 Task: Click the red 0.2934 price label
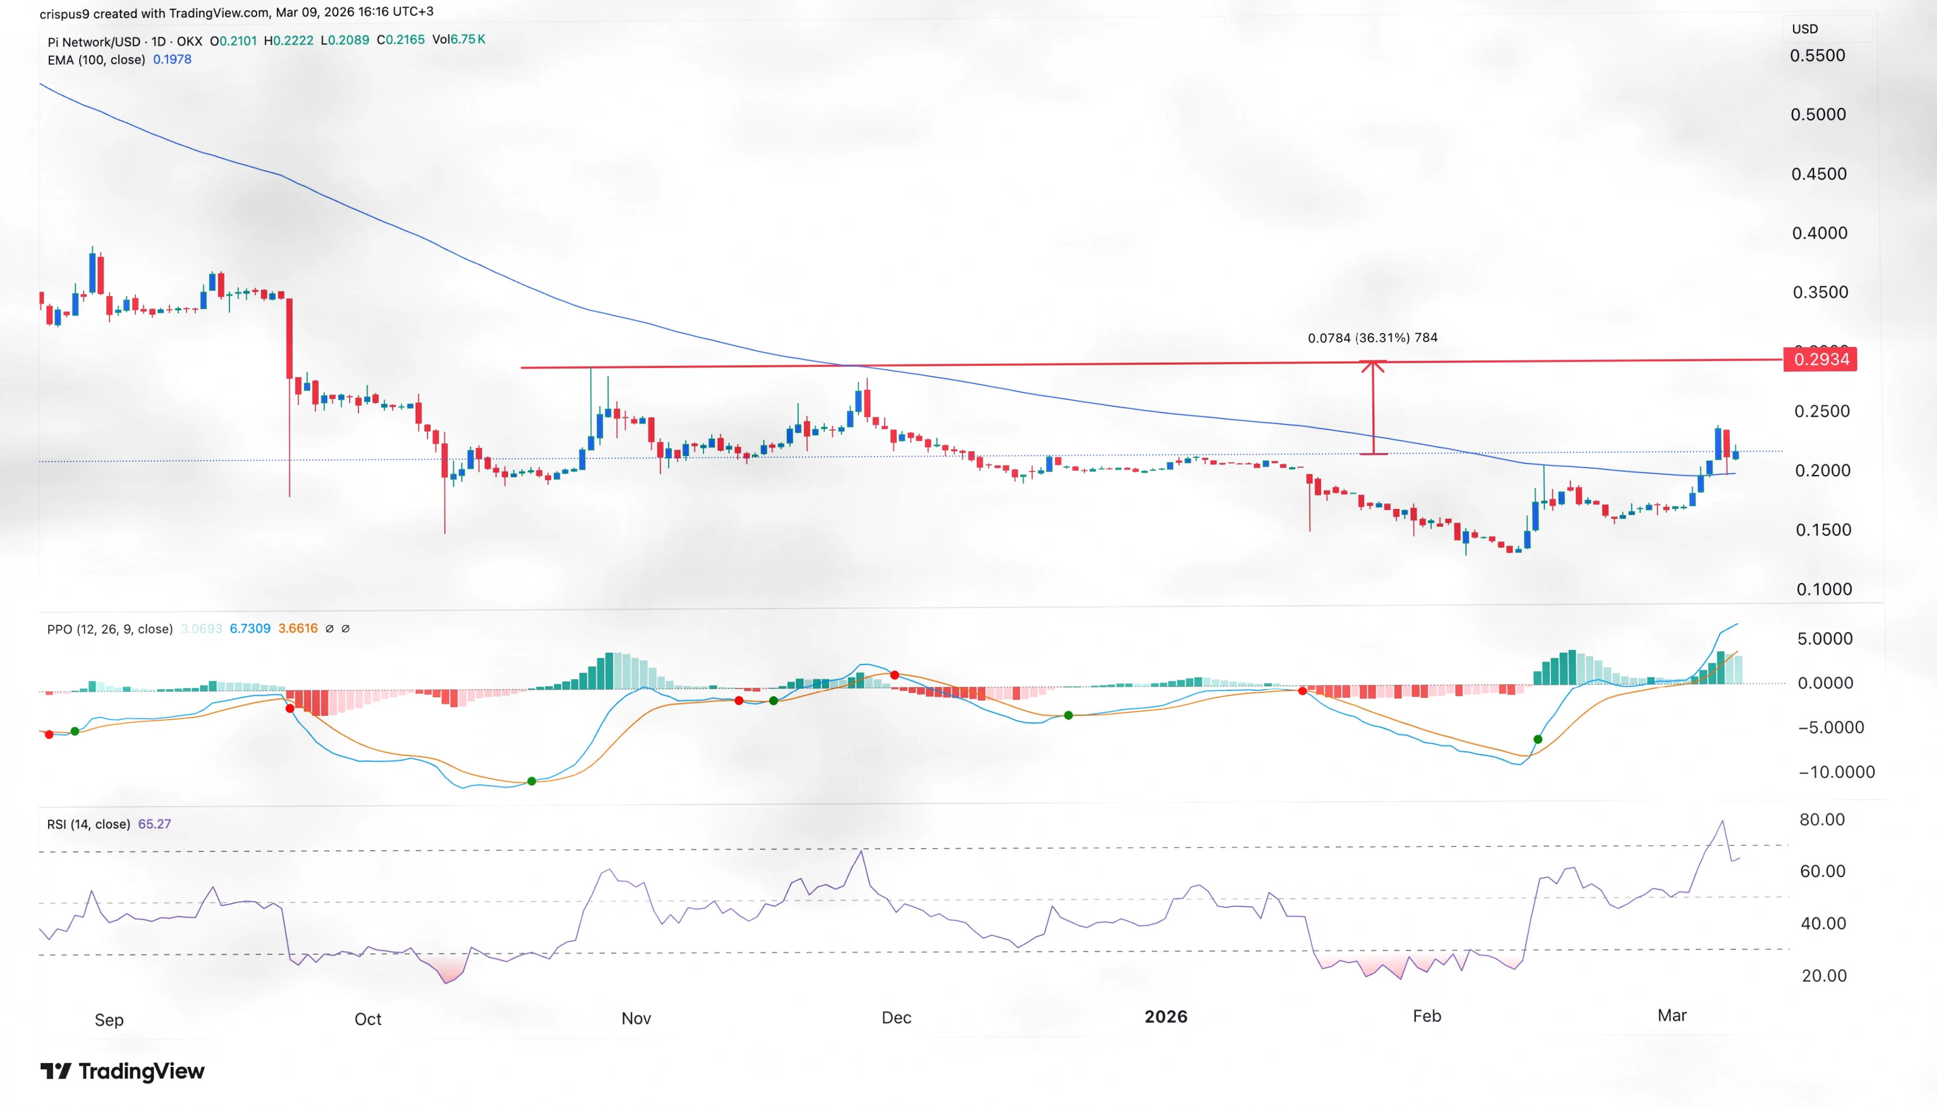point(1820,359)
